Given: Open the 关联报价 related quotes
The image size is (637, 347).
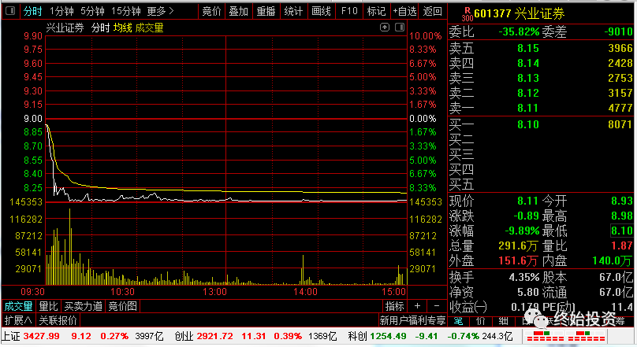Looking at the screenshot, I should click(x=58, y=321).
